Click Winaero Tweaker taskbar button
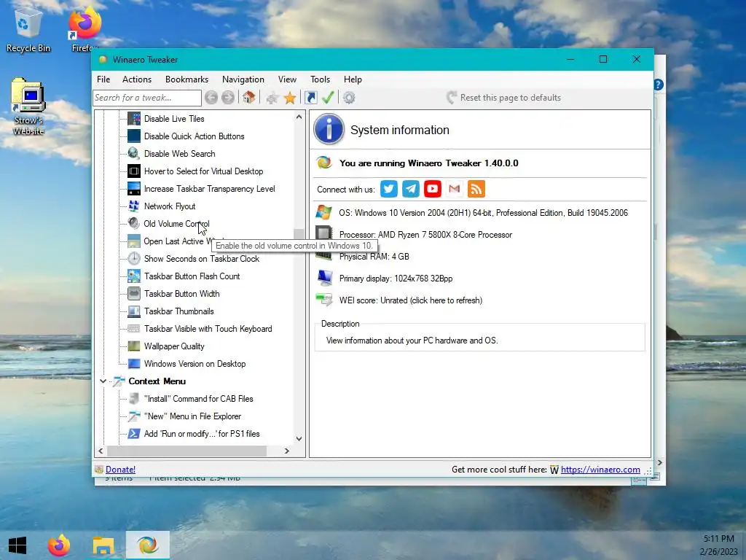 [147, 545]
